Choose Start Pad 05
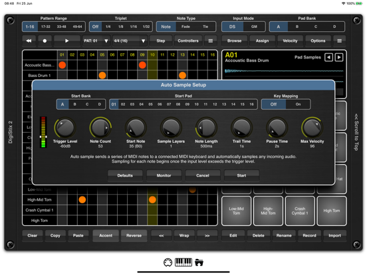 [150, 104]
